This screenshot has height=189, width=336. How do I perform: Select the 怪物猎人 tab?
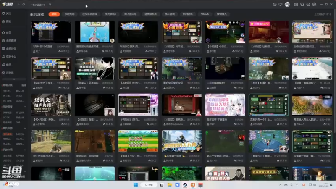click(222, 14)
